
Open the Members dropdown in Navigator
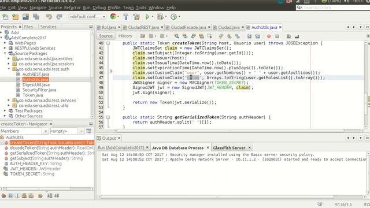pos(45,131)
